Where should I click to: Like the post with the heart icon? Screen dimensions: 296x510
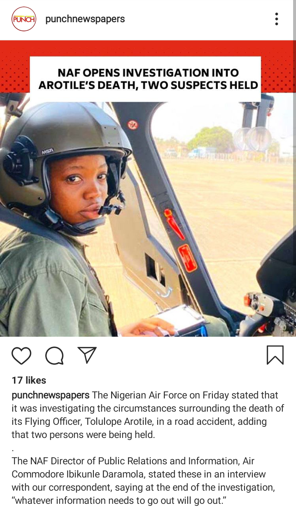[21, 356]
